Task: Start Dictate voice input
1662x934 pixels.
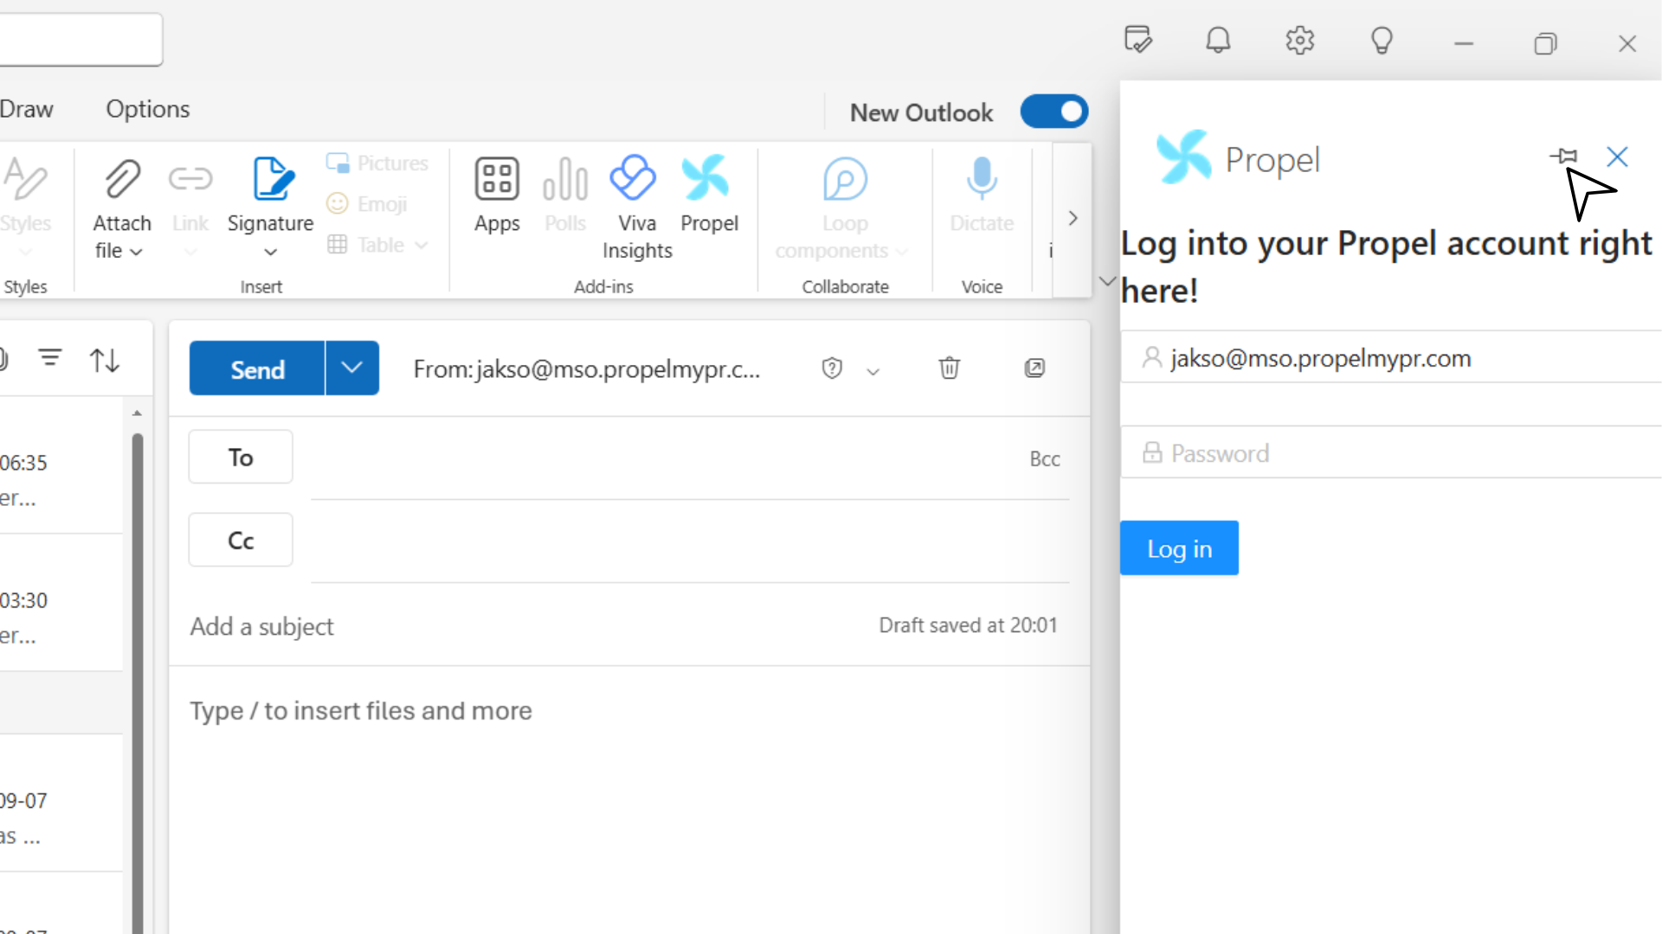Action: point(982,195)
